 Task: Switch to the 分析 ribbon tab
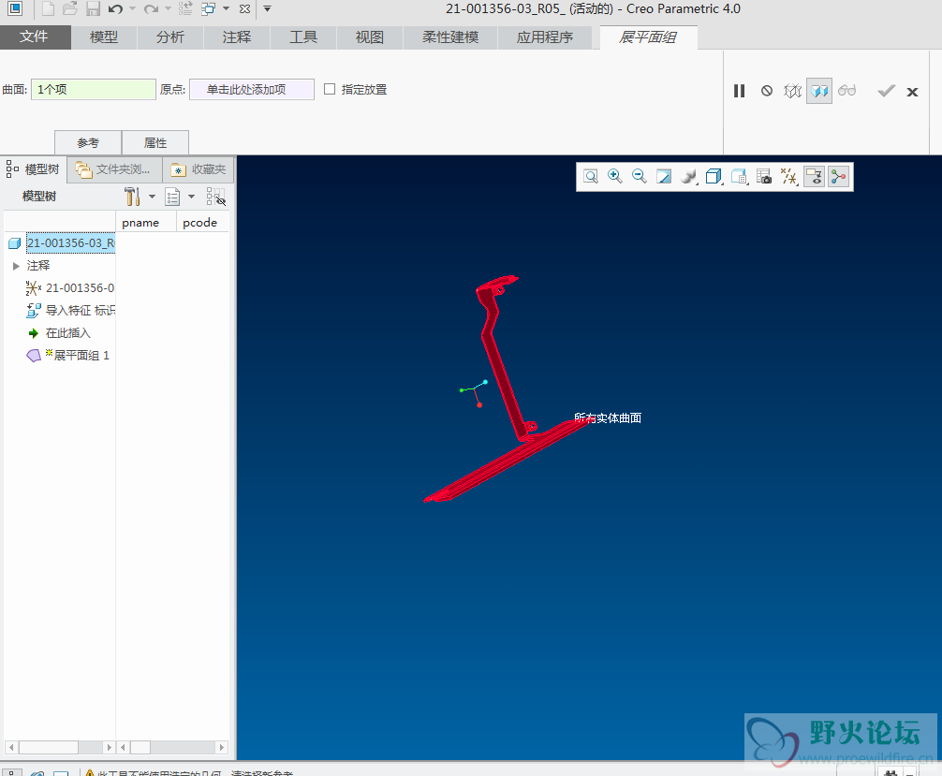[x=170, y=37]
